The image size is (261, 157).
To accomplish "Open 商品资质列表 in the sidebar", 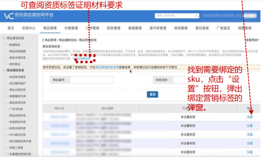I will (x=18, y=102).
